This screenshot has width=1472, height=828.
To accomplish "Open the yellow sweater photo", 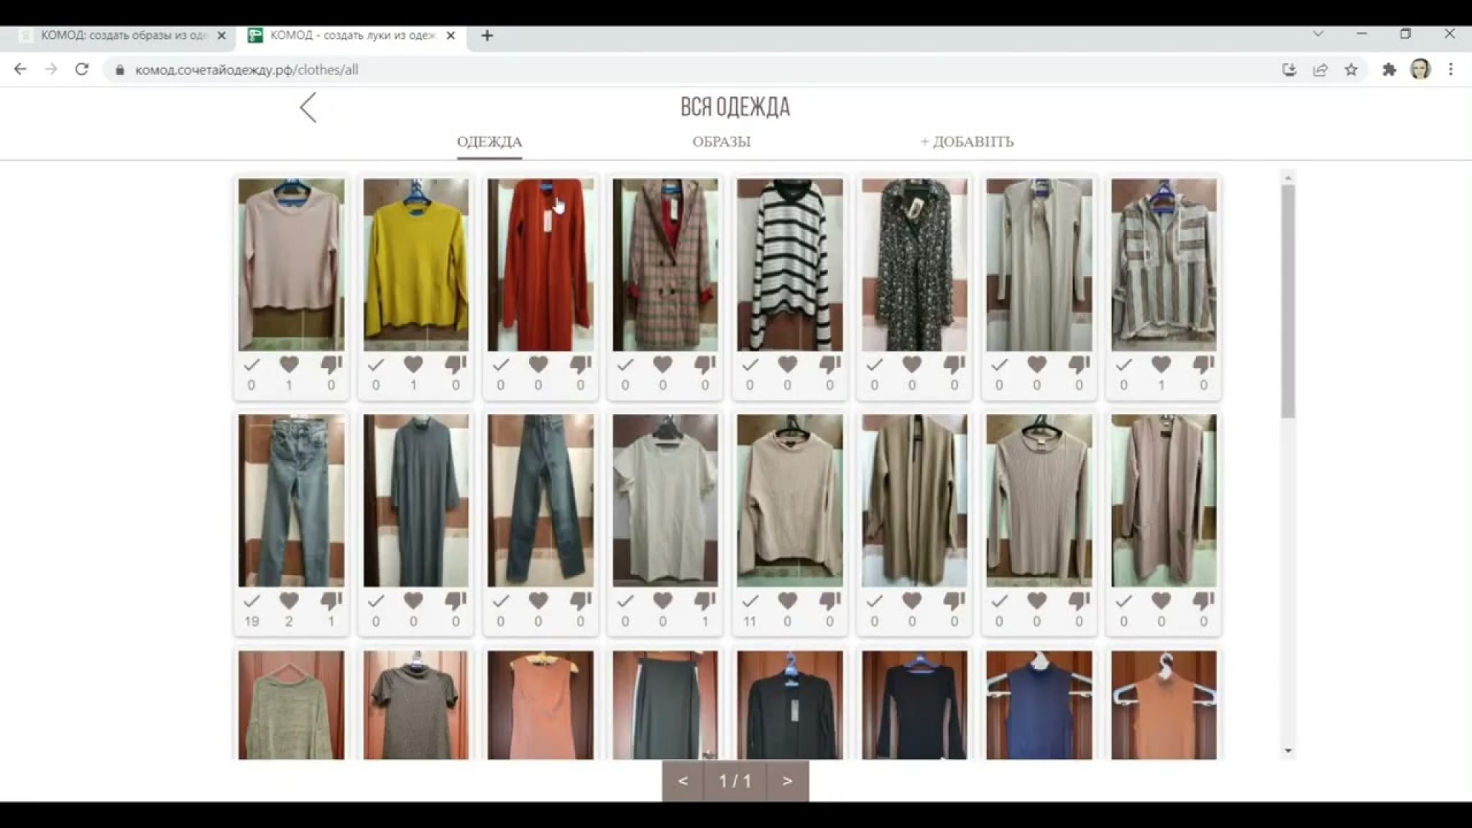I will pyautogui.click(x=415, y=264).
